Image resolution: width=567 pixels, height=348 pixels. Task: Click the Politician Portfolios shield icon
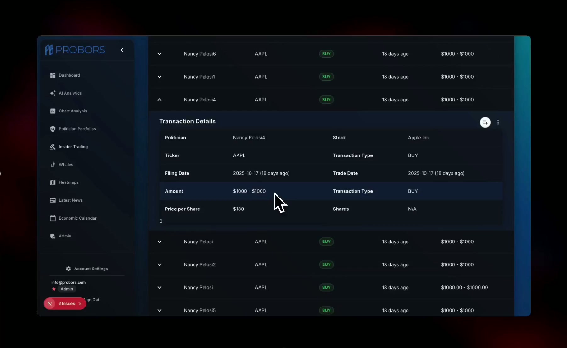53,129
